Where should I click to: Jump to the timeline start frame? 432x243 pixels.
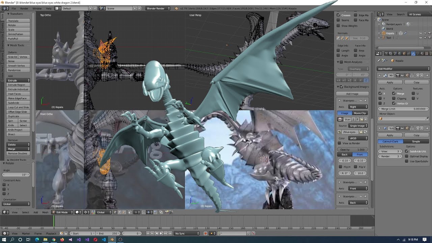[148, 233]
